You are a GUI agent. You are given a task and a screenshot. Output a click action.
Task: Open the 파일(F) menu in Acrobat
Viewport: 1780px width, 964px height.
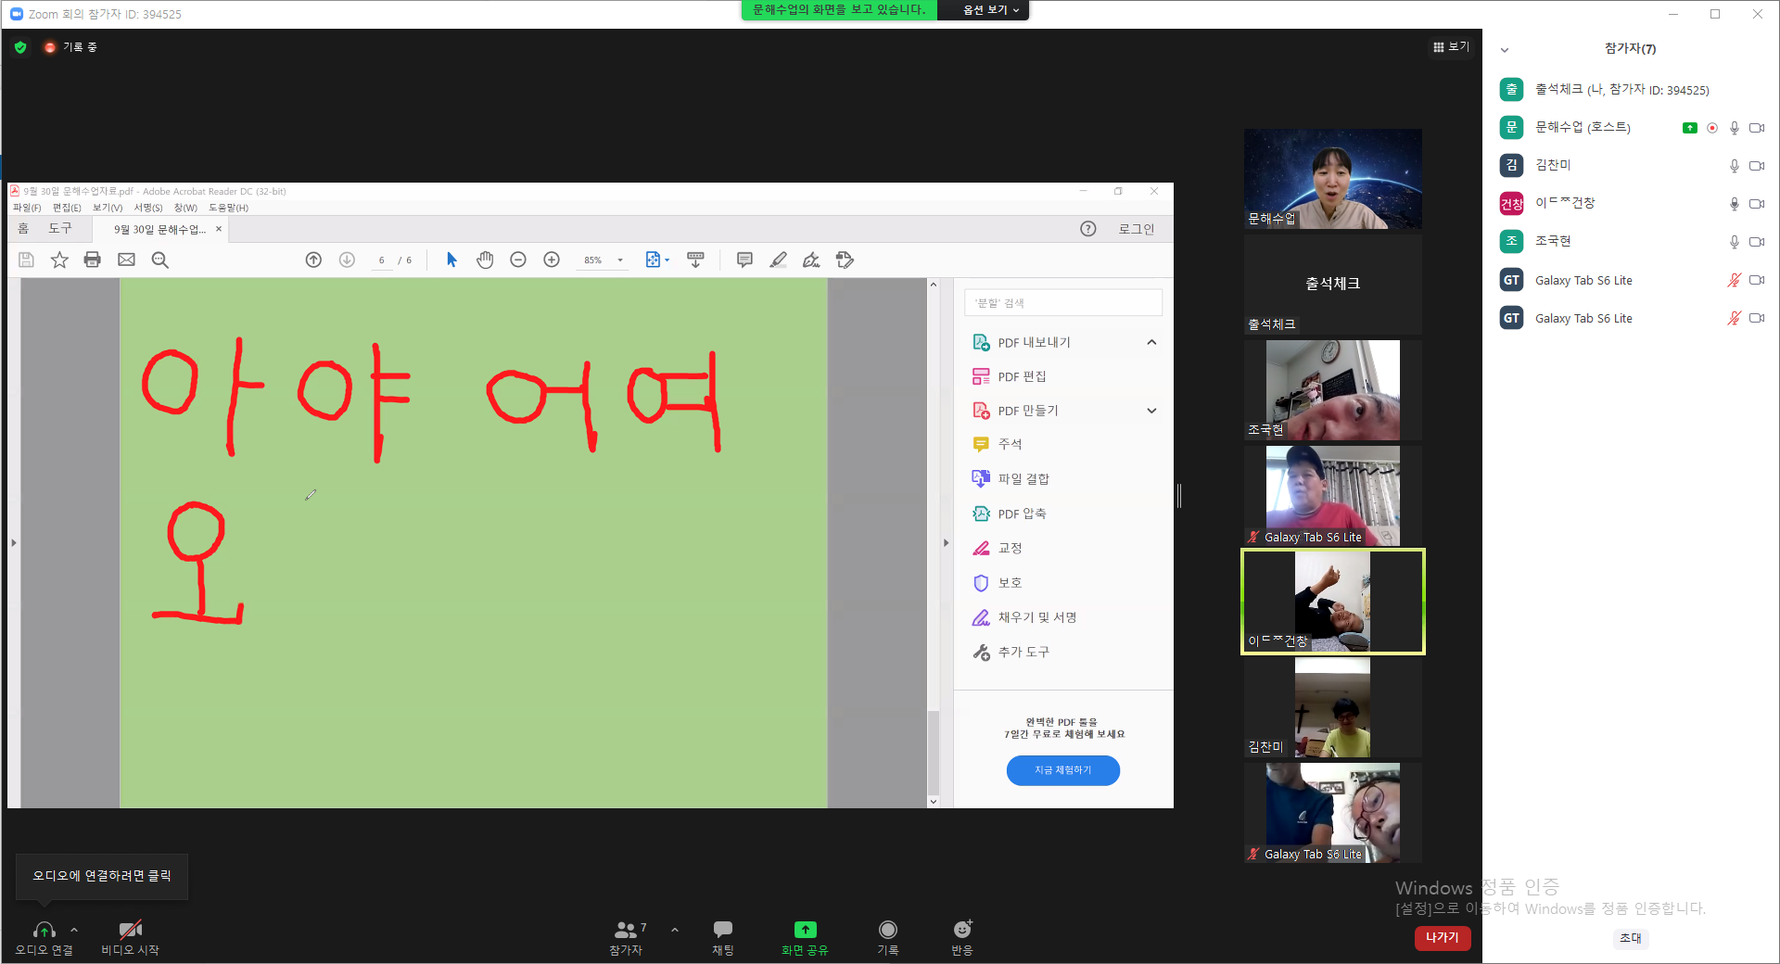tap(27, 208)
